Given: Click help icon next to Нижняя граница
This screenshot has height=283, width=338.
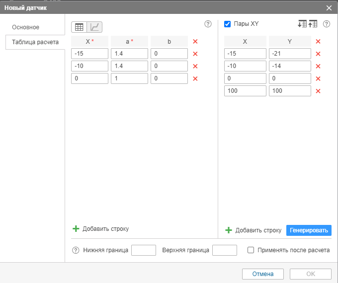Looking at the screenshot, I should [x=76, y=250].
